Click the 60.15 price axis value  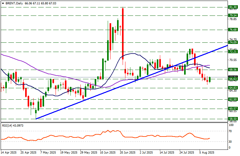tap(233, 111)
